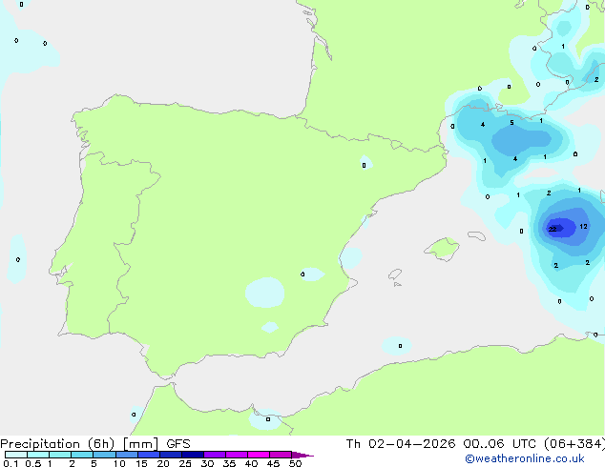Click the '22' precipitation value on the map
The image size is (605, 467).
coord(553,229)
